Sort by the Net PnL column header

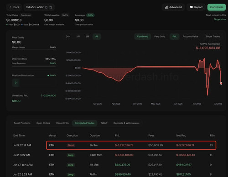181,135
